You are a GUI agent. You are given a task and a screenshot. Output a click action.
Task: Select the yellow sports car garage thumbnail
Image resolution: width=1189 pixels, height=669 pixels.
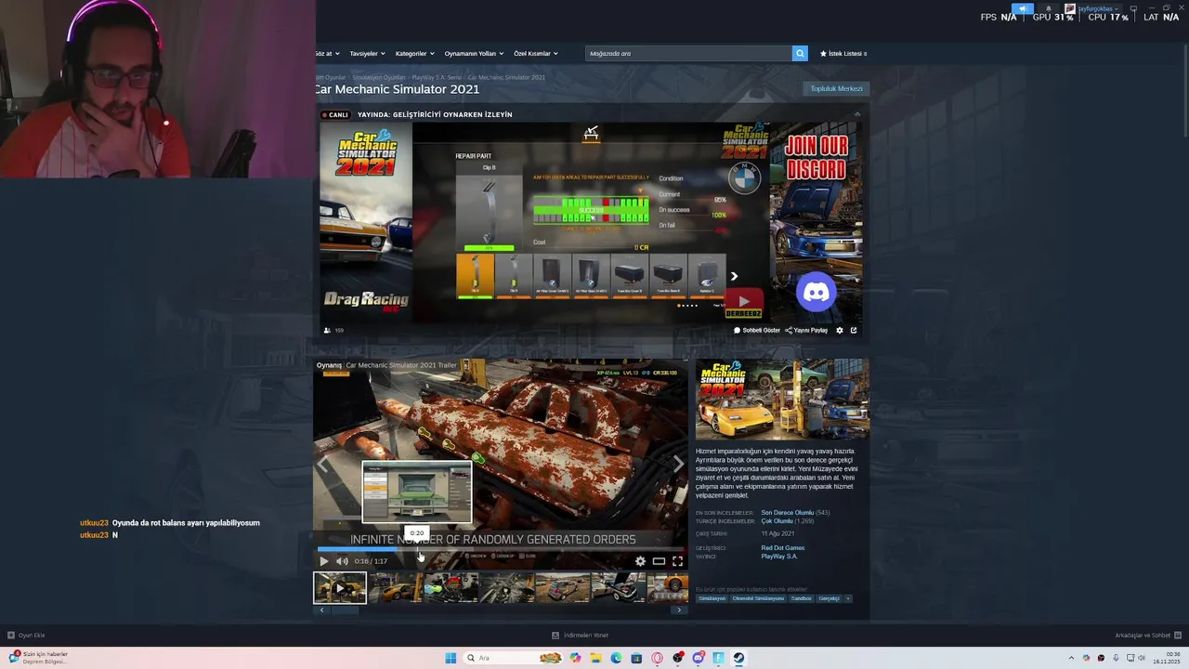pyautogui.click(x=396, y=587)
